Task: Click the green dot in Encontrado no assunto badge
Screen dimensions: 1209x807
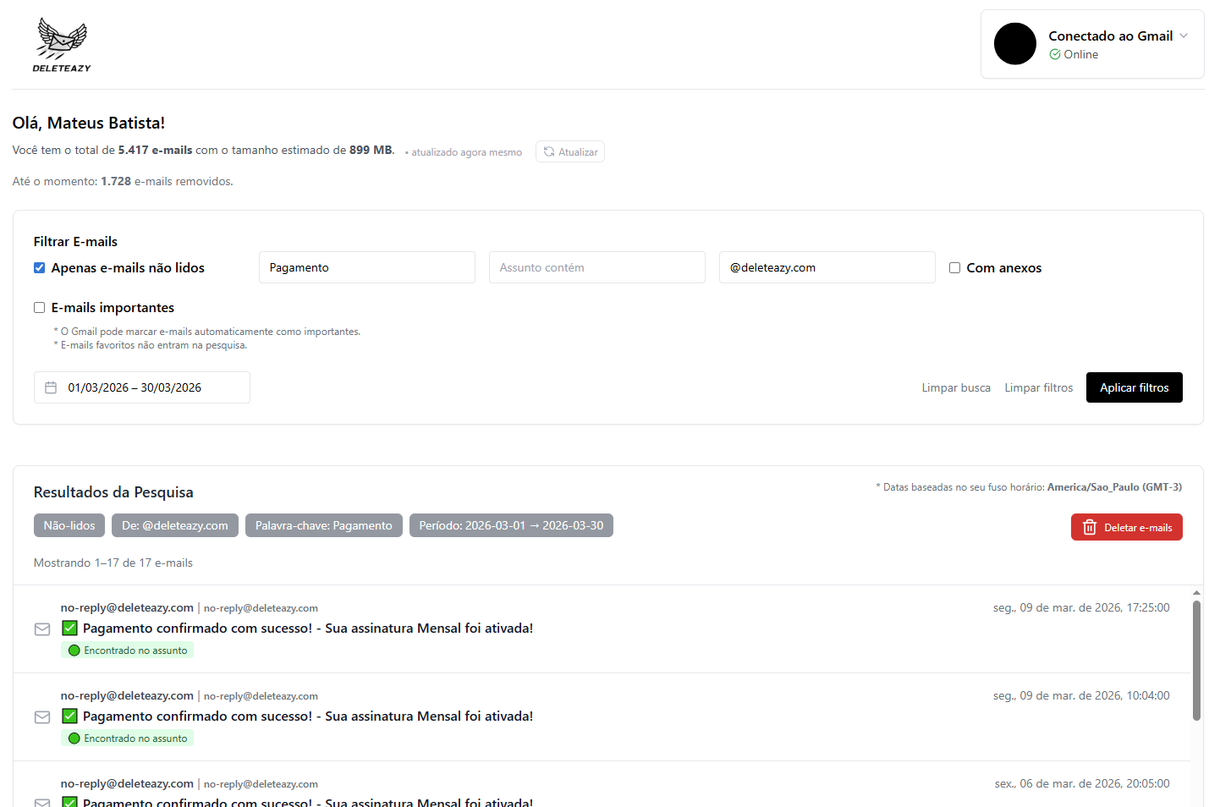Action: (75, 650)
